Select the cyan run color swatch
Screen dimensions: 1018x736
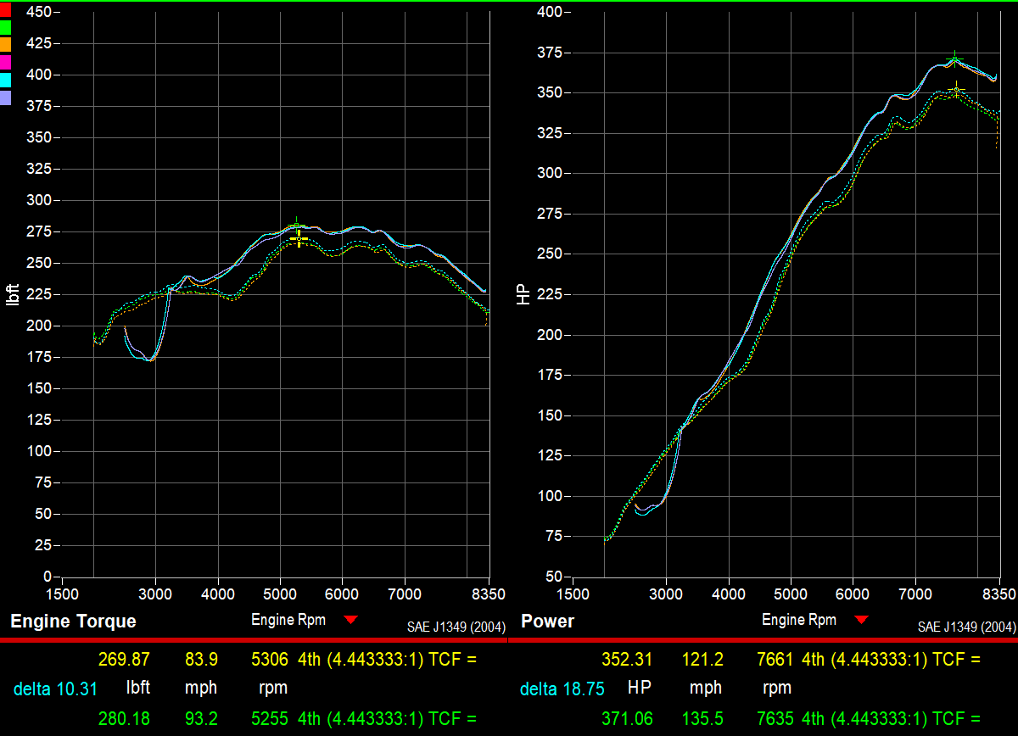pyautogui.click(x=5, y=80)
